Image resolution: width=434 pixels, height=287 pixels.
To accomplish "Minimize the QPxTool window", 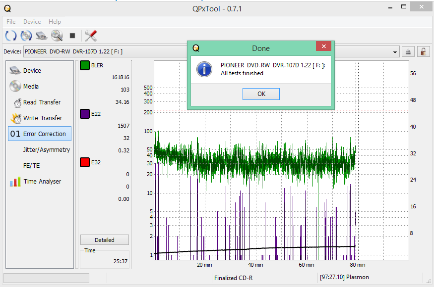I will pyautogui.click(x=390, y=8).
